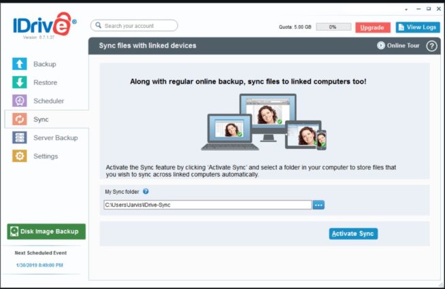
Task: Click the help question mark in header
Action: [431, 46]
